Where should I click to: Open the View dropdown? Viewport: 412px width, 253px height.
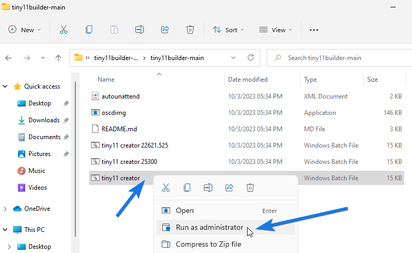[x=276, y=30]
